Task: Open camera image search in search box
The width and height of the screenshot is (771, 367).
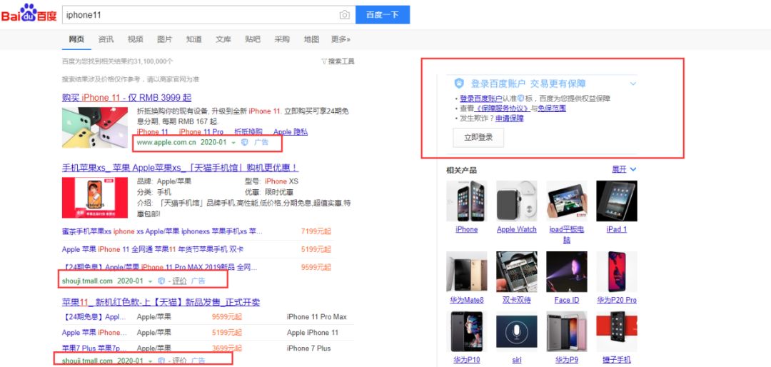Action: coord(345,15)
